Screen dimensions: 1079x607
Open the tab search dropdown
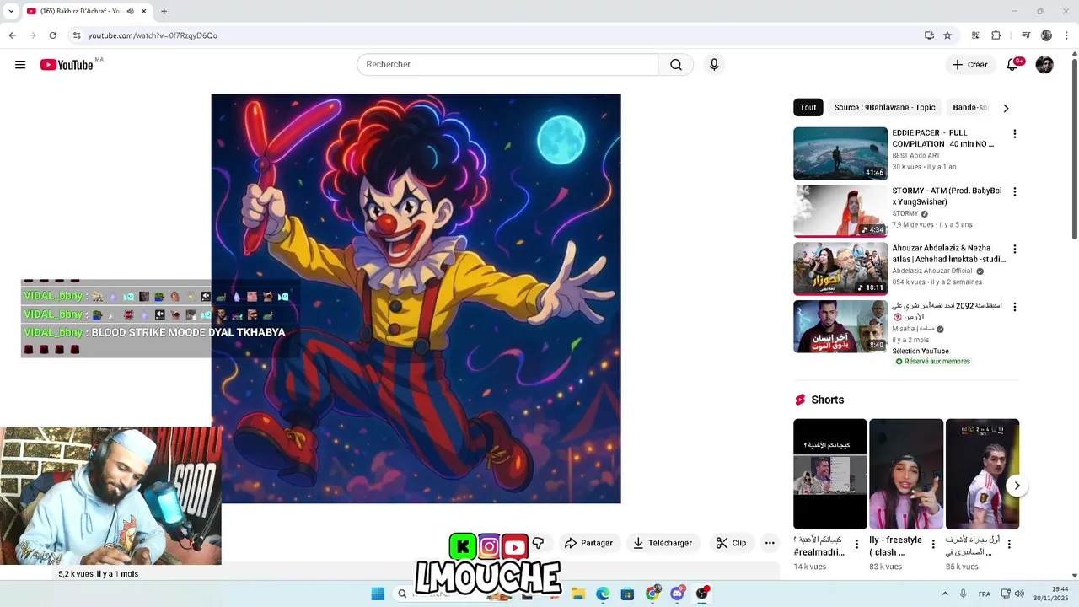(x=11, y=11)
